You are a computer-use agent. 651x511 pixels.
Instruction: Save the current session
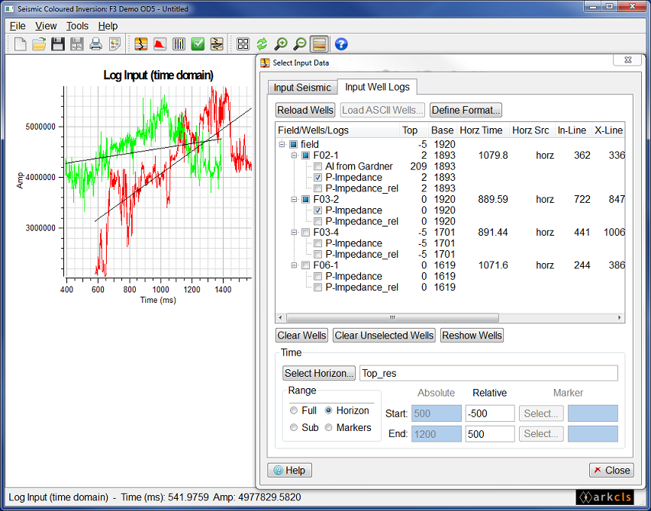point(58,44)
